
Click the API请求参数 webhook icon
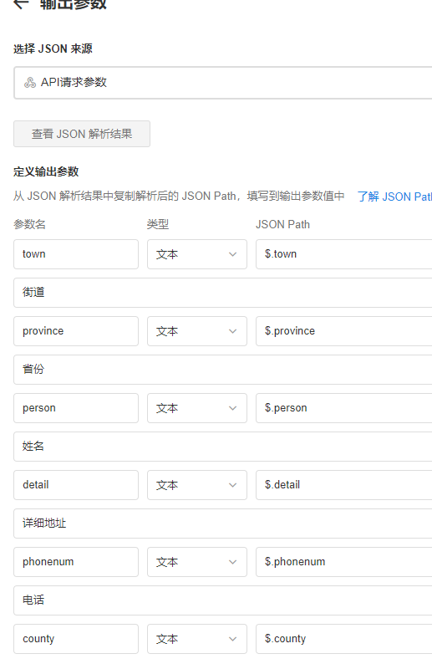30,83
